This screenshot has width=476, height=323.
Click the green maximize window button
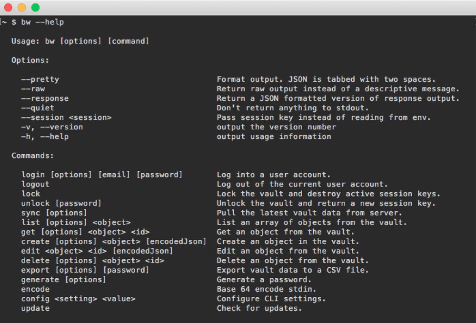pos(36,8)
